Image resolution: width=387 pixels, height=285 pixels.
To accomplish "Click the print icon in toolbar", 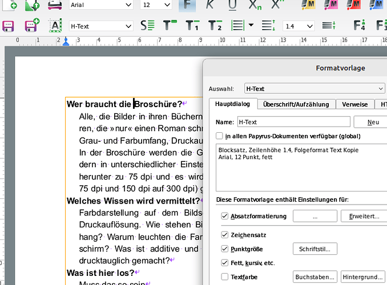I will click(x=54, y=5).
